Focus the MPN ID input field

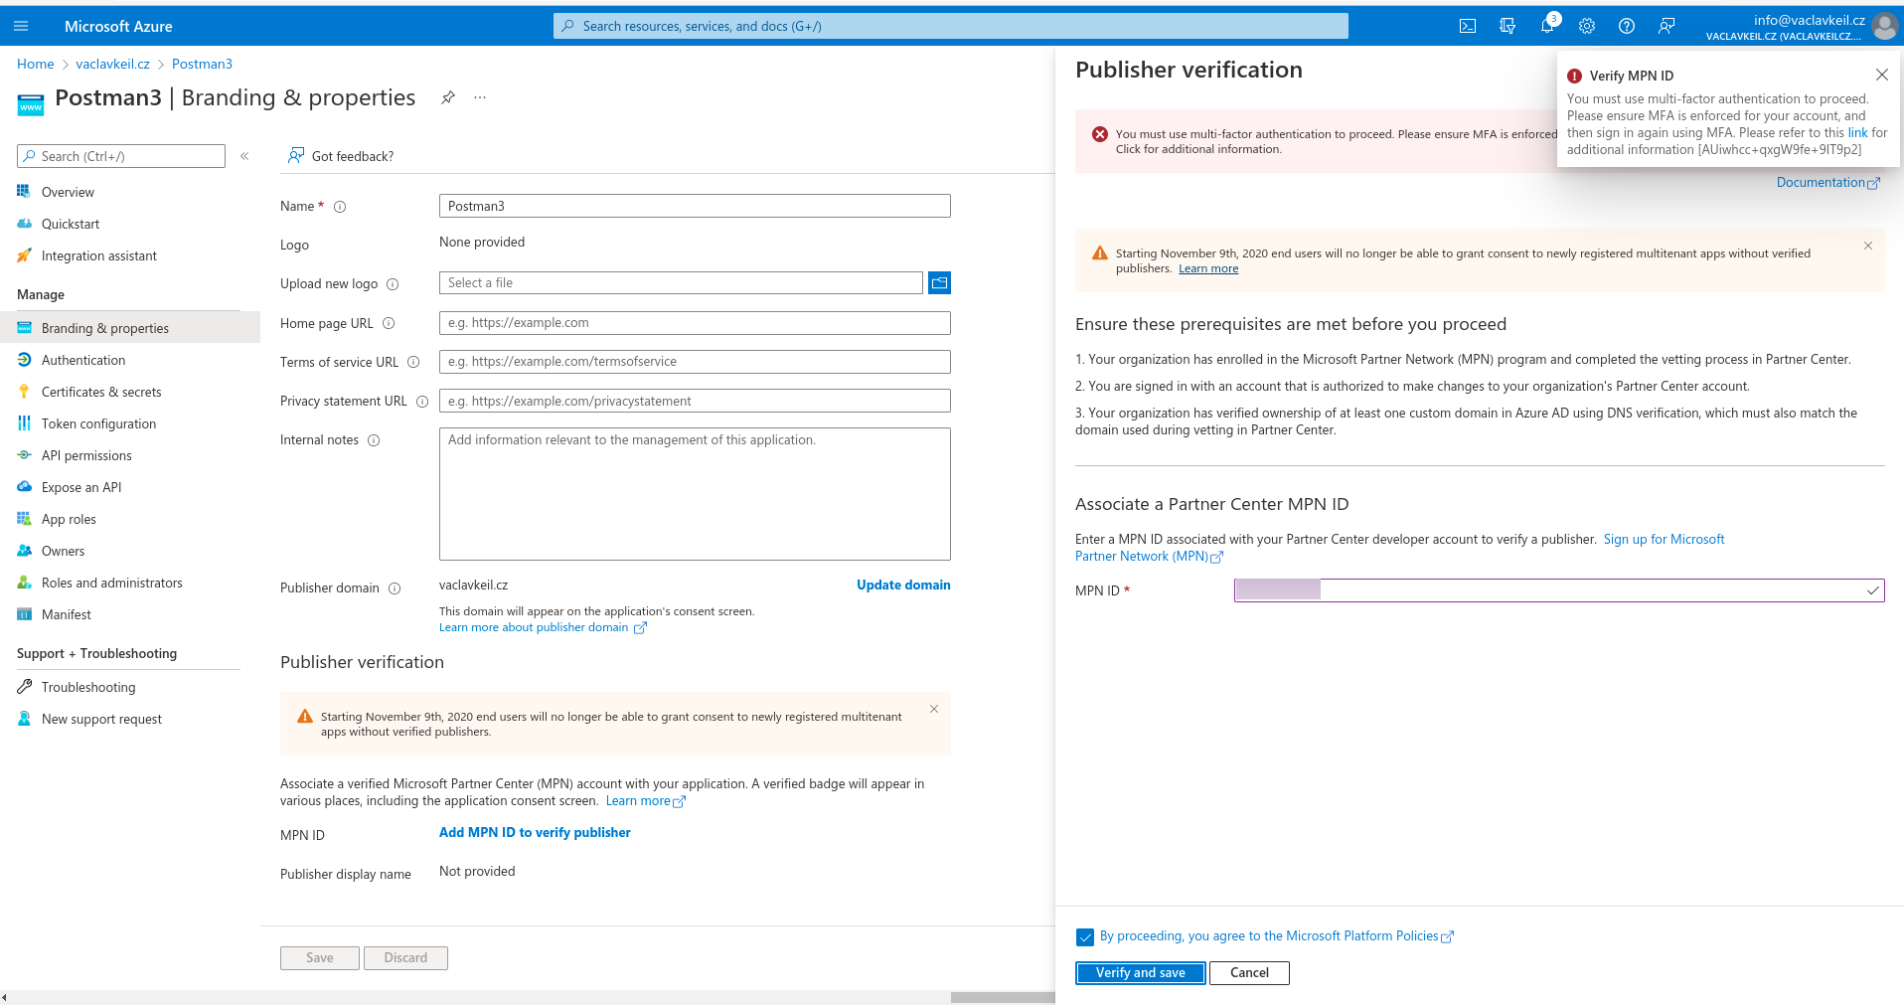(1558, 590)
